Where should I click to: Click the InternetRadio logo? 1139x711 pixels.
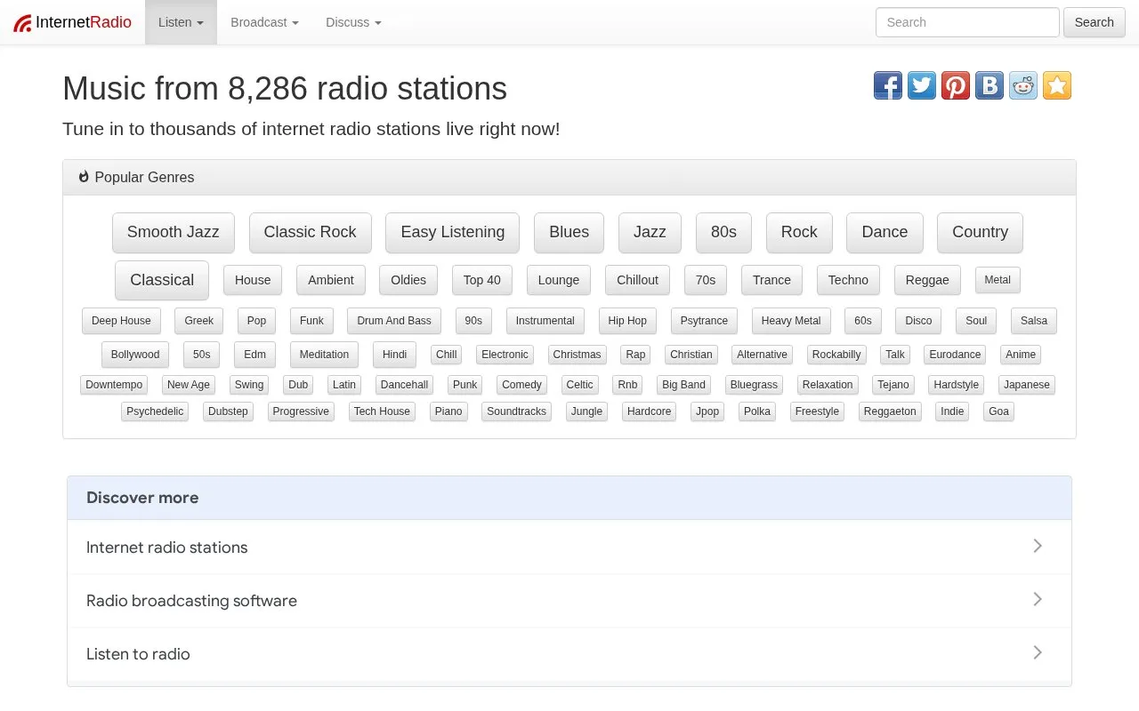coord(72,22)
